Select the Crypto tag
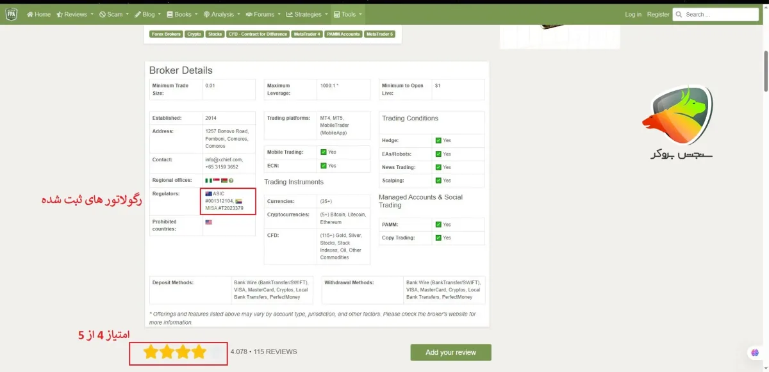 pyautogui.click(x=194, y=34)
